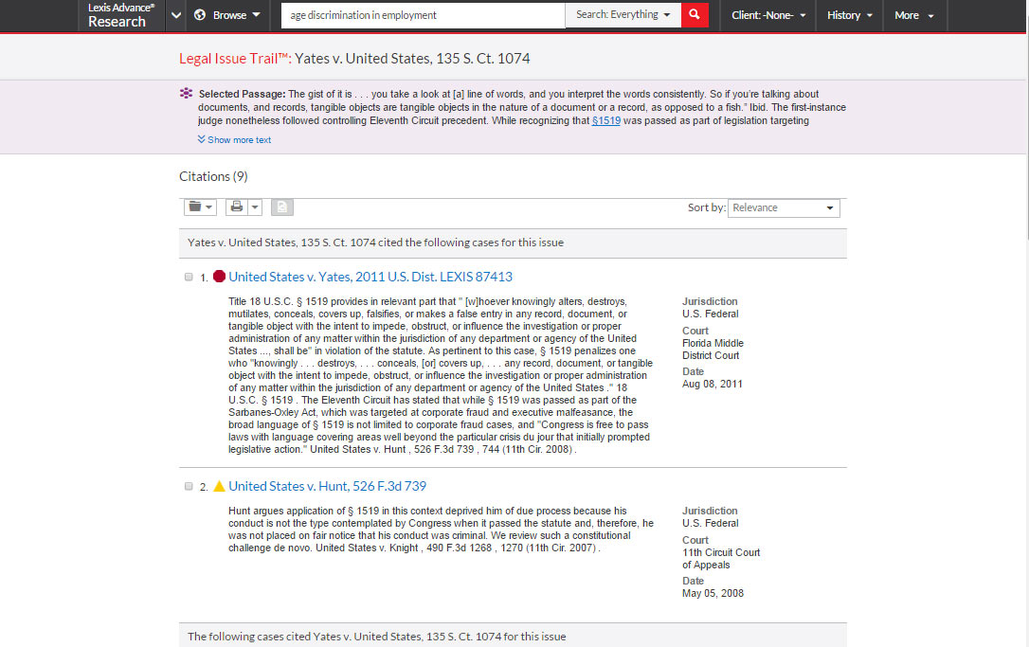Click the Selected Passage purple icon
The image size is (1029, 647).
point(186,94)
